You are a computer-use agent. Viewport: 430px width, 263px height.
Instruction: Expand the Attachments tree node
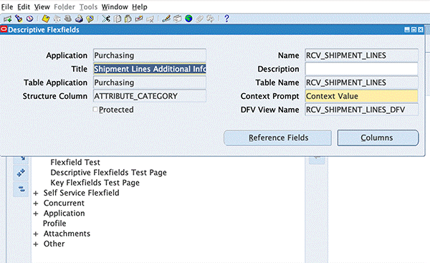pos(36,234)
